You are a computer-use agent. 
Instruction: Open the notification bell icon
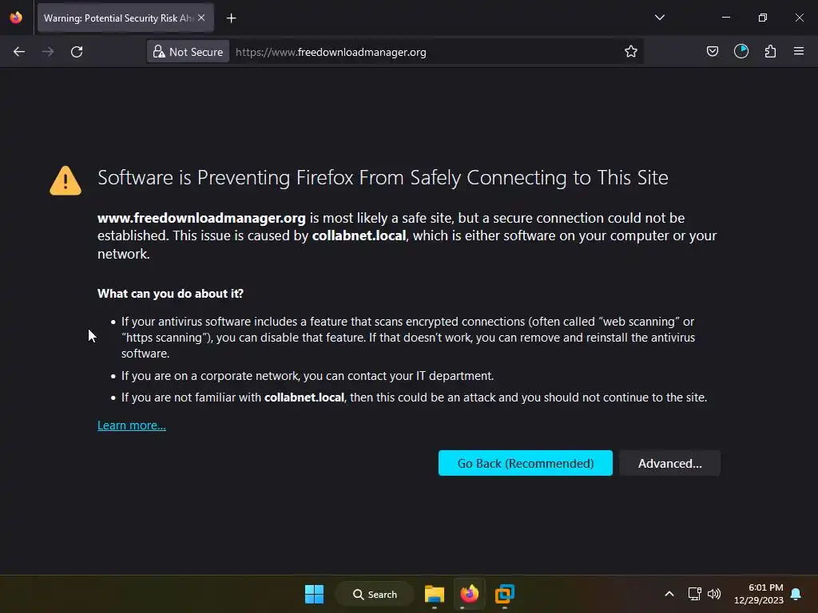[796, 594]
